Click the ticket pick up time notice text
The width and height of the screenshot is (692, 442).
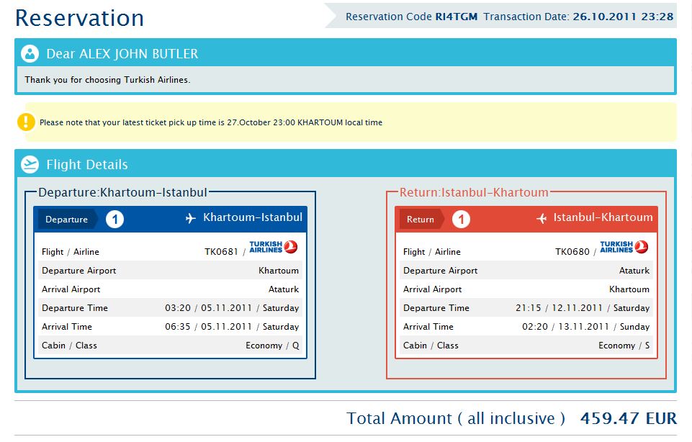211,122
